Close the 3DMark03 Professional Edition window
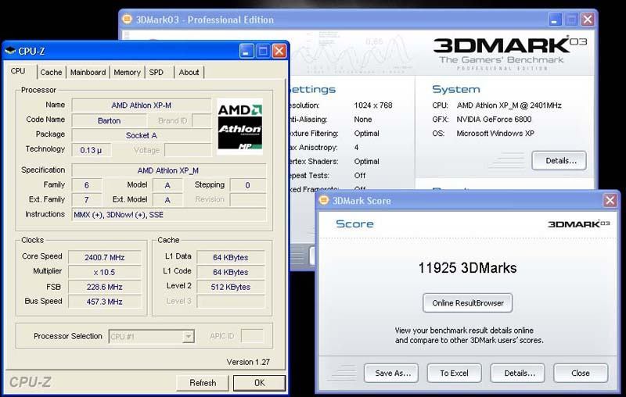Image resolution: width=626 pixels, height=397 pixels. 588,19
